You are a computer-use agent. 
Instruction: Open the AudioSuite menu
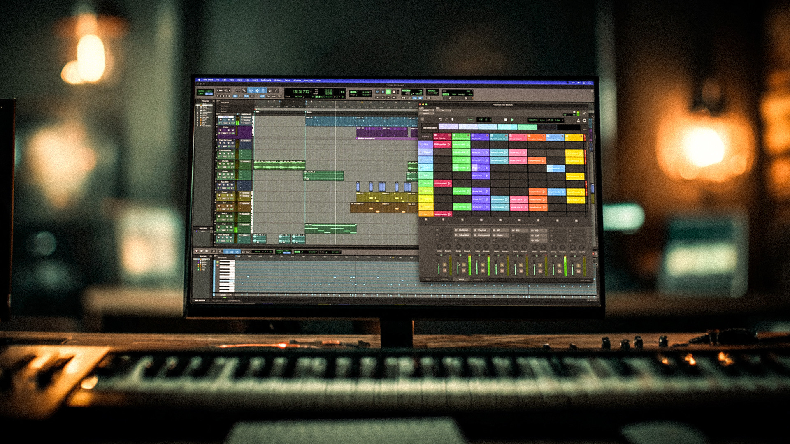(266, 80)
